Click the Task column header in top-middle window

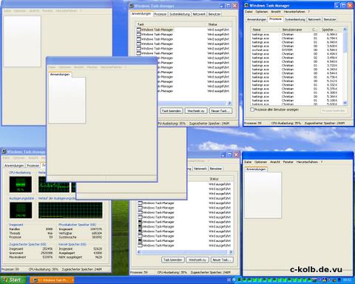(172, 24)
